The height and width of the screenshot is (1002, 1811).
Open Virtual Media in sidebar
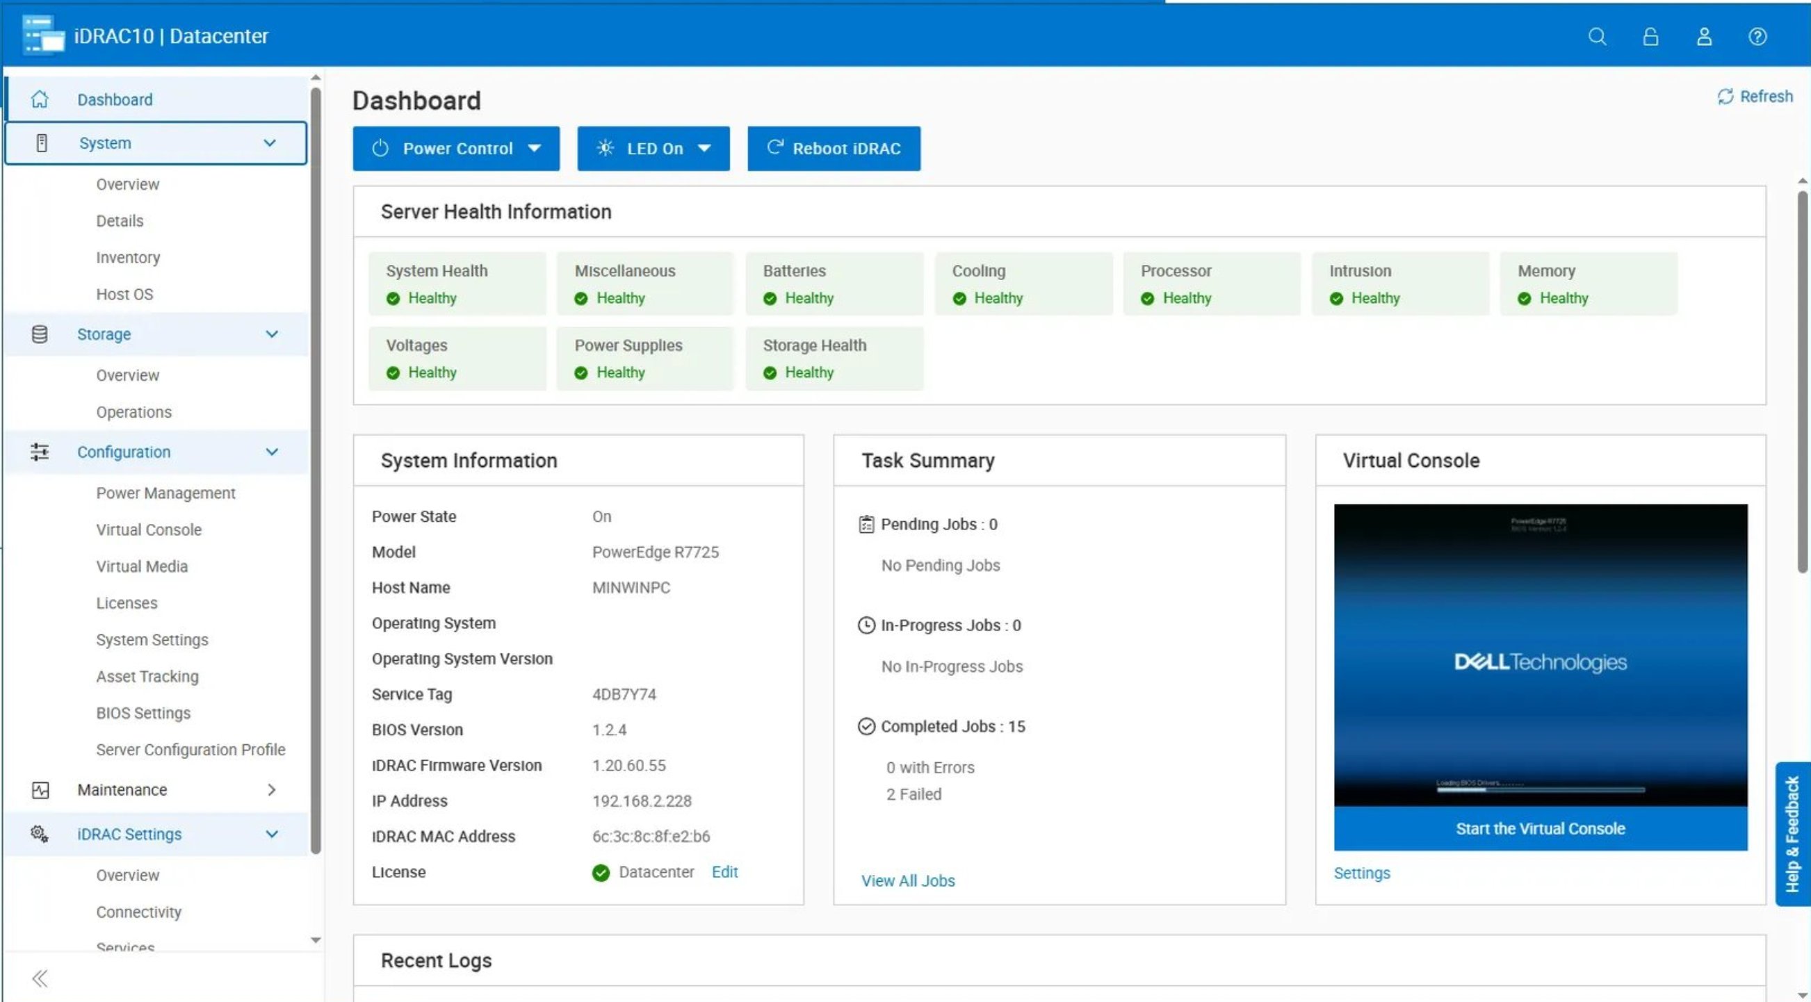tap(141, 566)
